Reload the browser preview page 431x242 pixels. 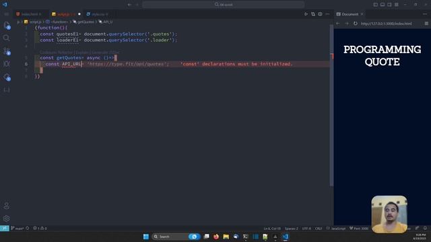click(x=356, y=24)
